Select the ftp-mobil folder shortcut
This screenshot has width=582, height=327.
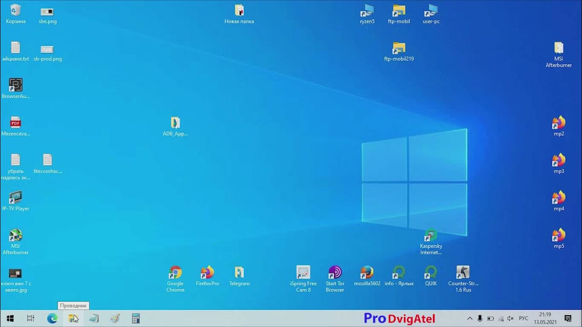point(399,14)
